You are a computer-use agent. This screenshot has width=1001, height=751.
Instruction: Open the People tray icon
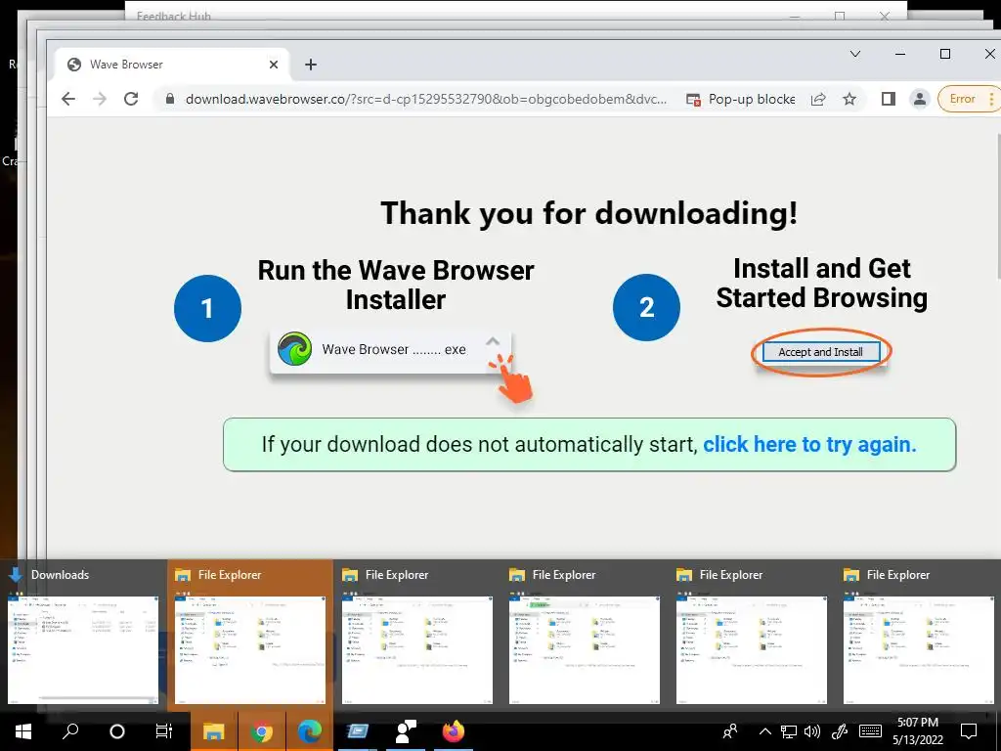pyautogui.click(x=729, y=731)
